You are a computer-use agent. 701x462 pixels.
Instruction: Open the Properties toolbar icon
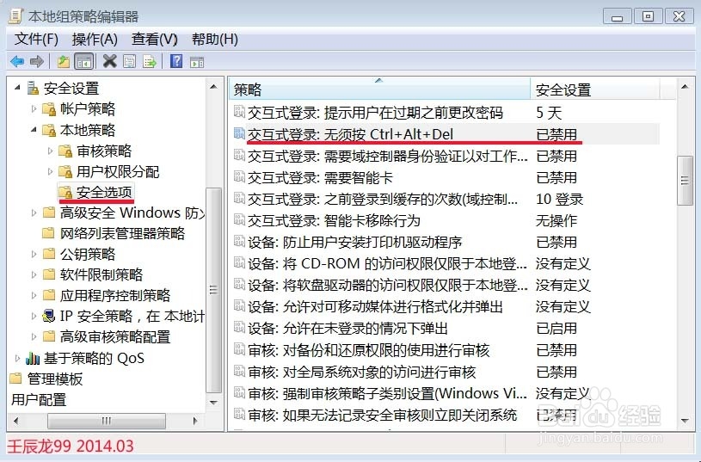coord(129,61)
